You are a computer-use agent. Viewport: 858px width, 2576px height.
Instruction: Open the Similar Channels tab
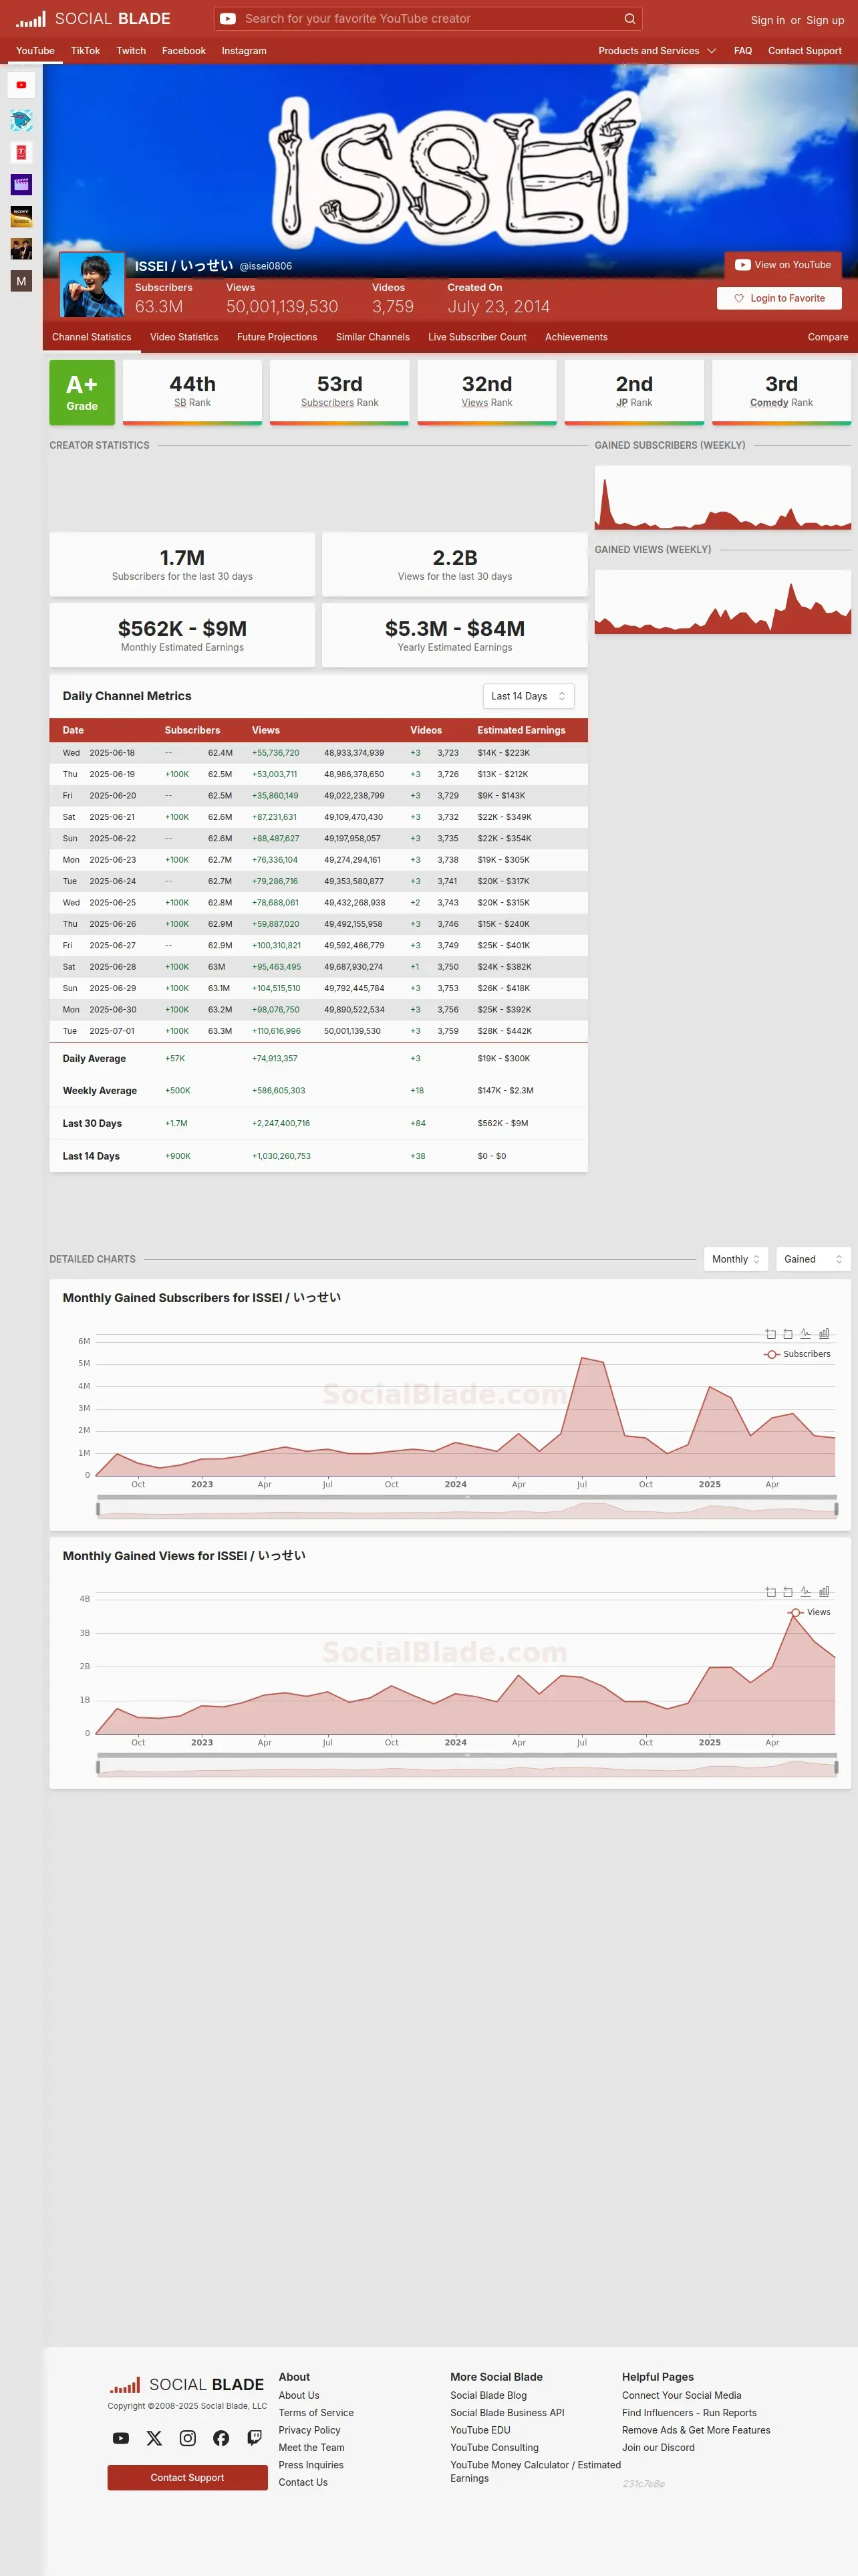373,337
